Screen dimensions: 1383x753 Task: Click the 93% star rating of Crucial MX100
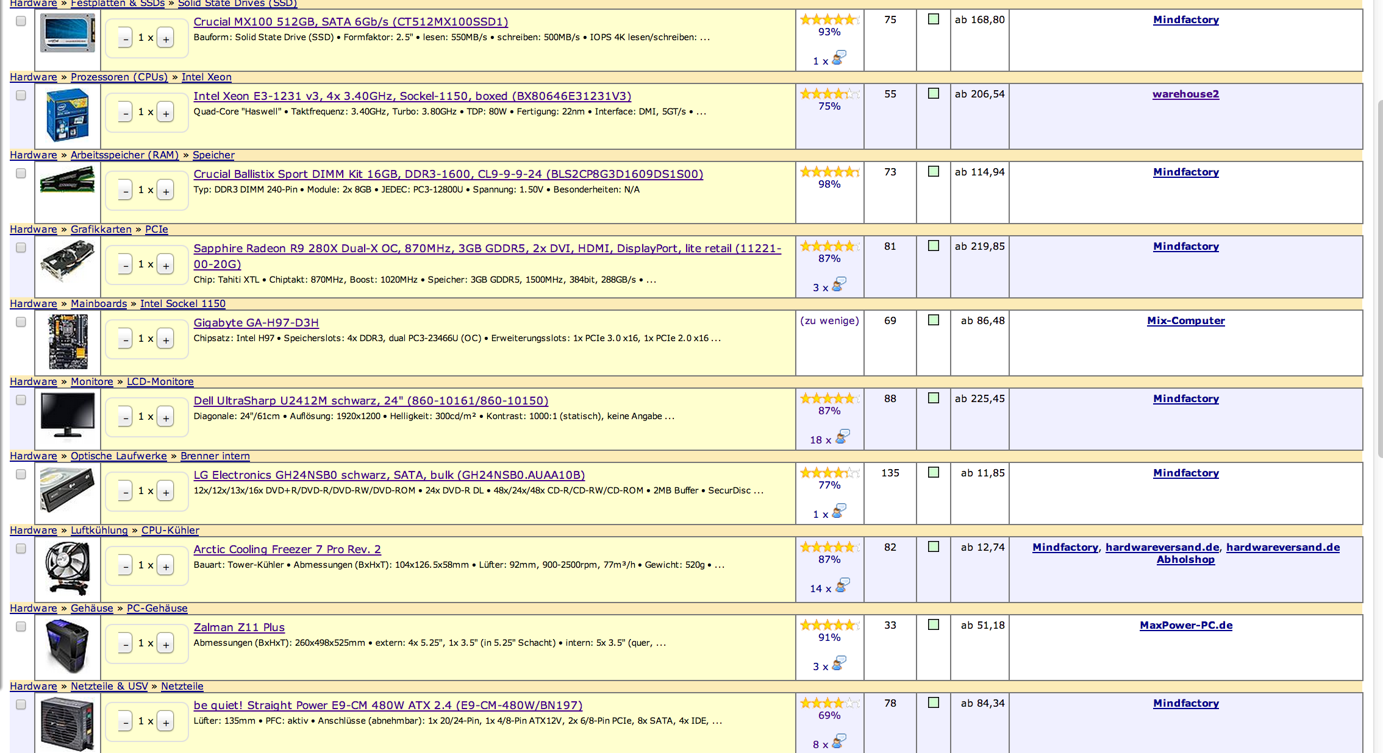[830, 19]
